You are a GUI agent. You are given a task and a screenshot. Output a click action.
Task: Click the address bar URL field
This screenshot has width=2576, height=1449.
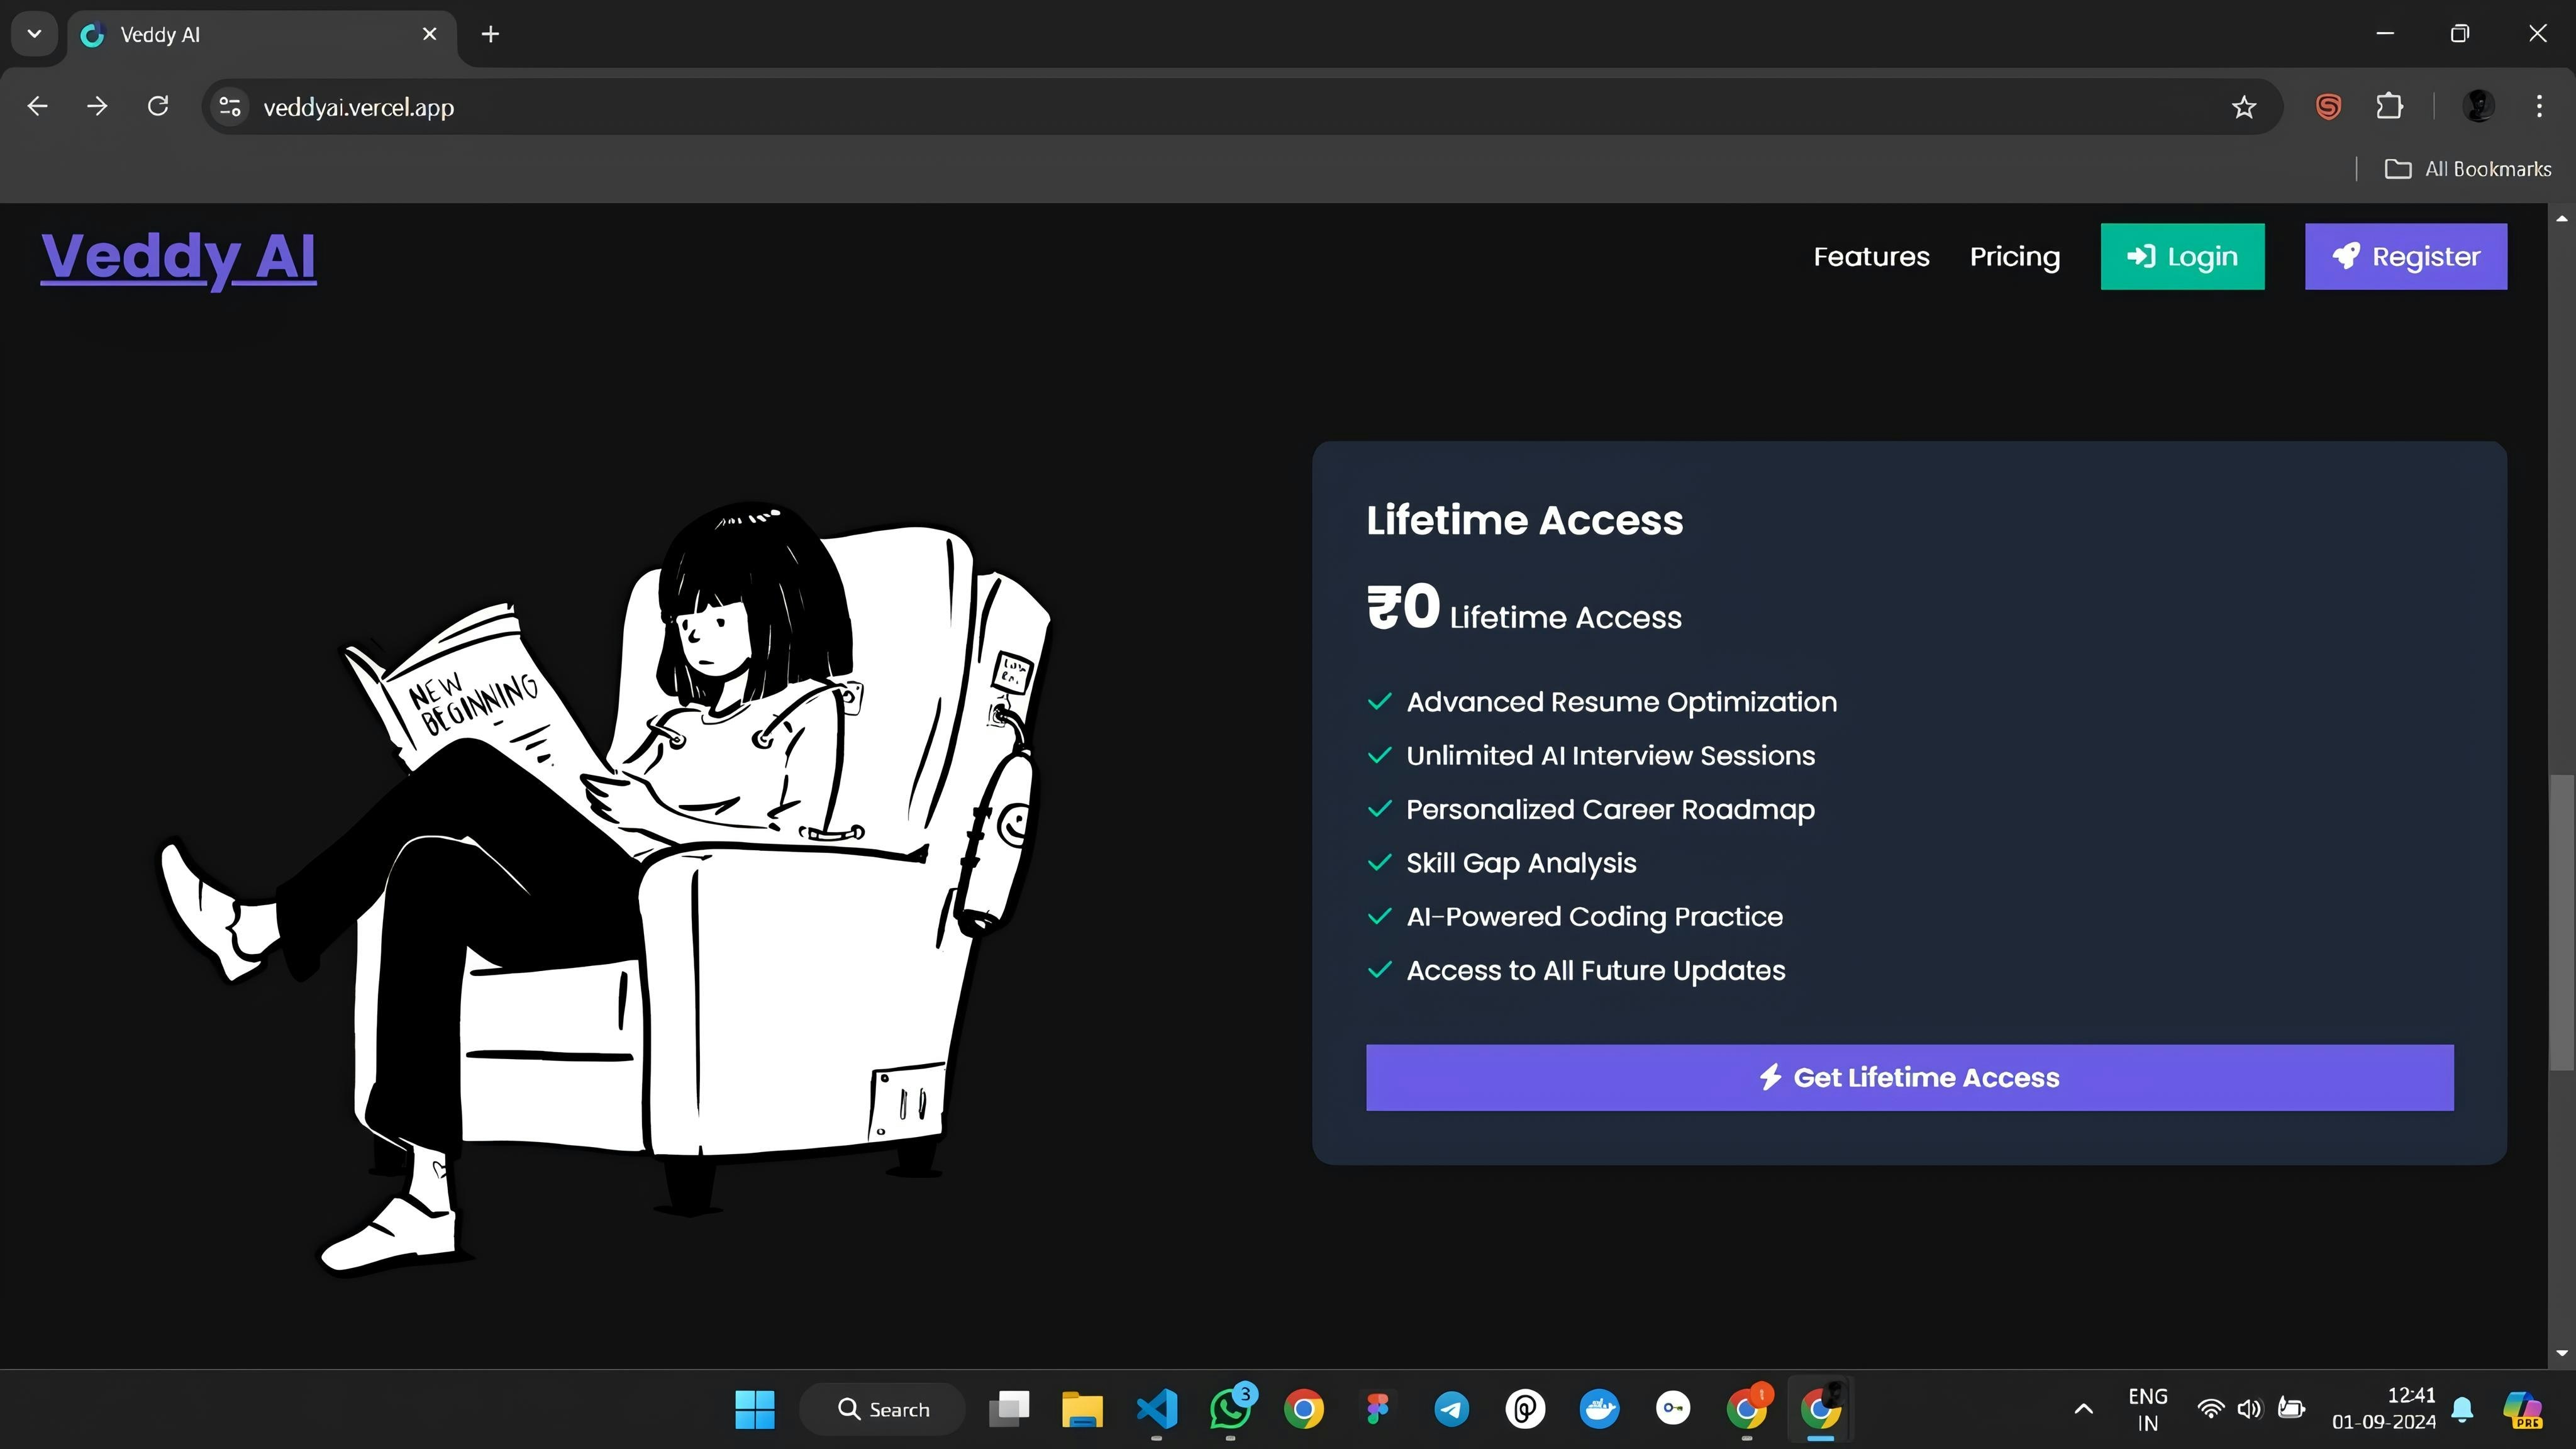[x=1200, y=107]
